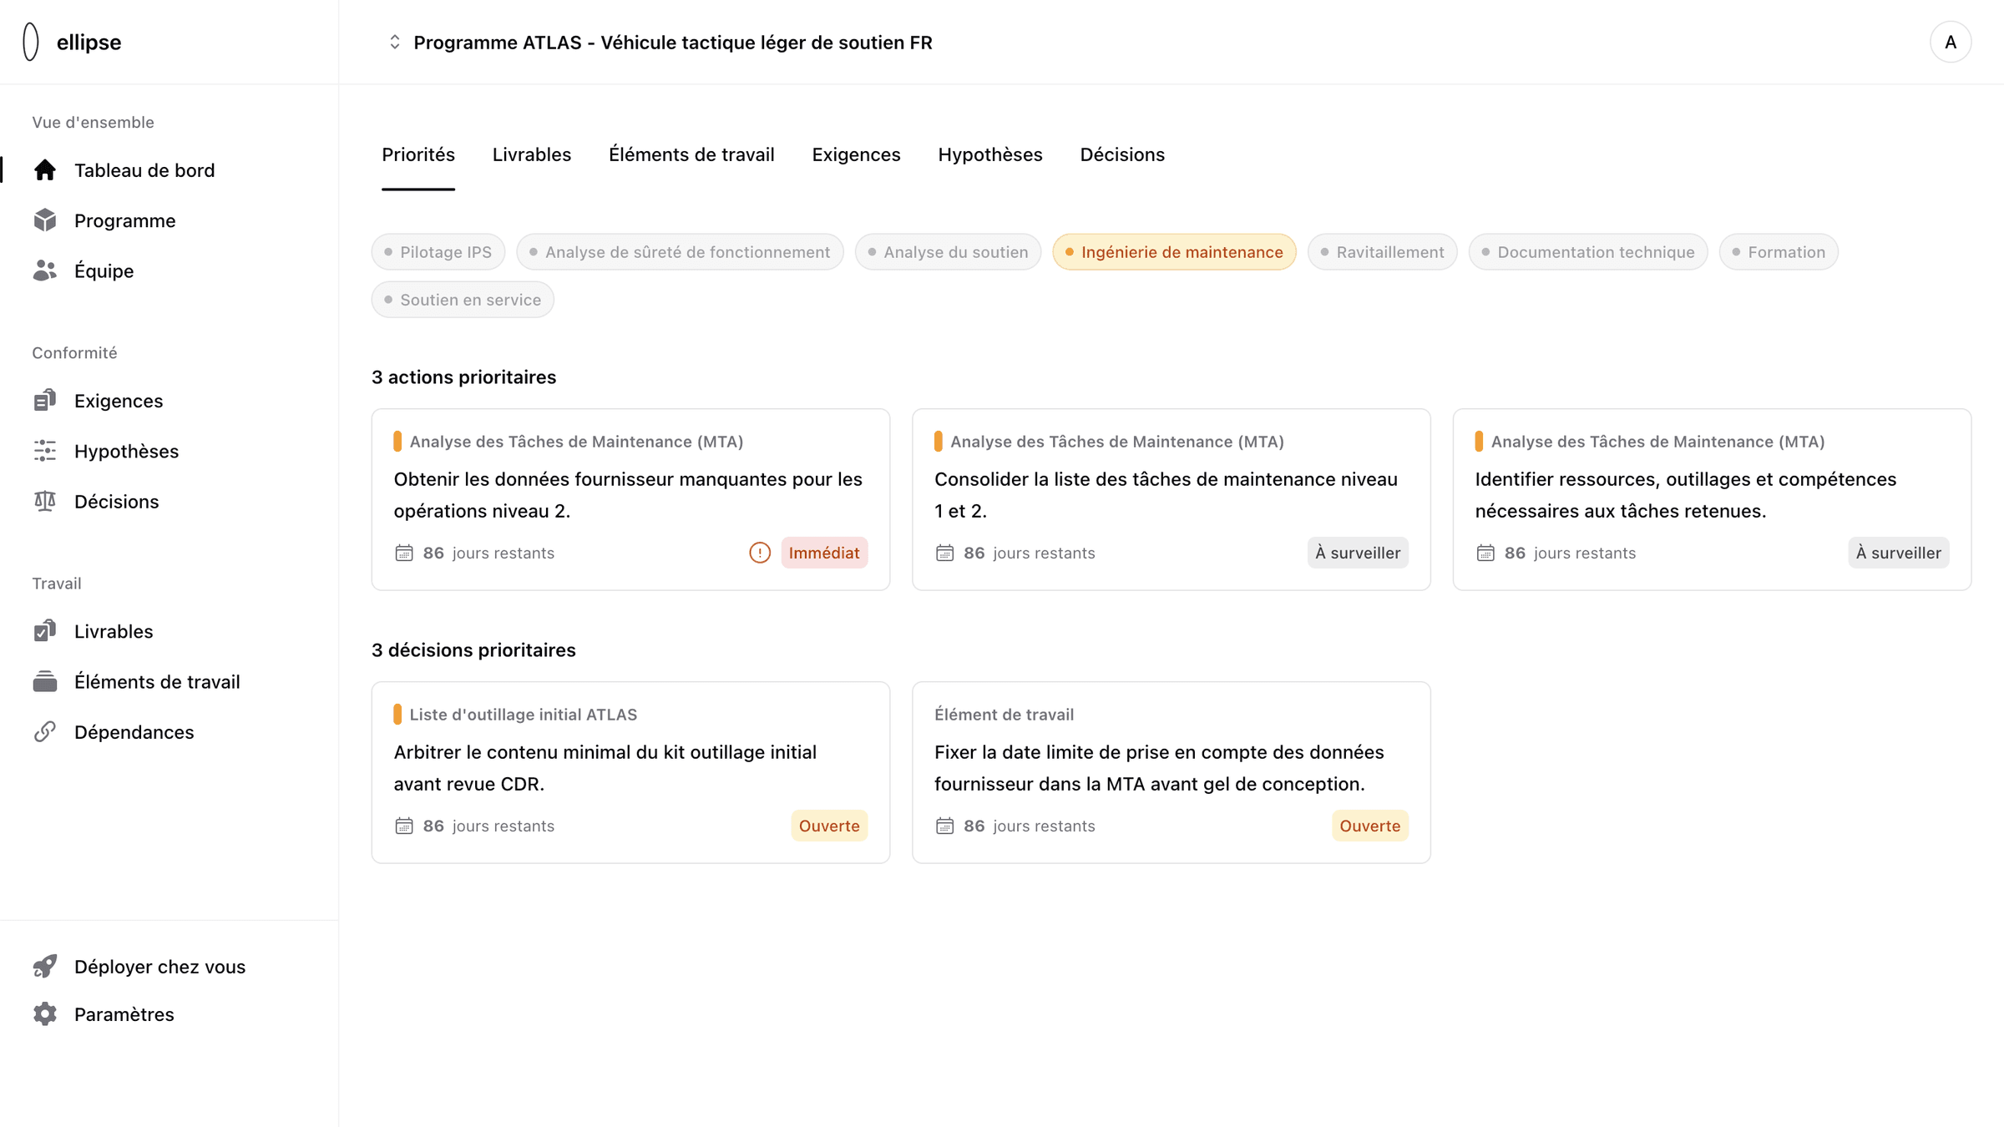The height and width of the screenshot is (1127, 2004).
Task: Open the Programme ATLAS title selector
Action: pyautogui.click(x=673, y=42)
